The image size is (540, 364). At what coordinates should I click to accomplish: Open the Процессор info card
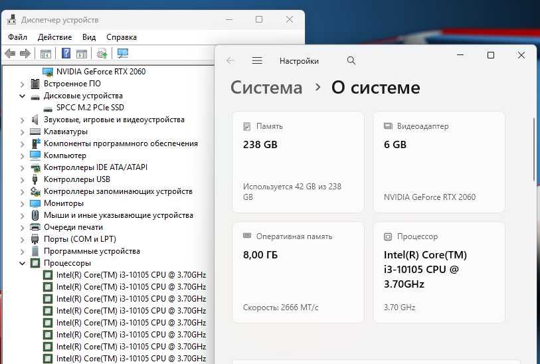tap(439, 272)
